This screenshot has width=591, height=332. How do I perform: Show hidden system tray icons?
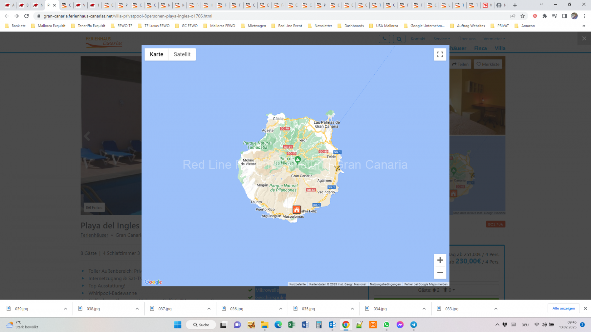pos(497,325)
